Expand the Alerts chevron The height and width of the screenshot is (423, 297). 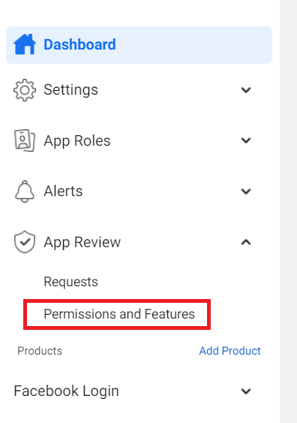point(246,192)
